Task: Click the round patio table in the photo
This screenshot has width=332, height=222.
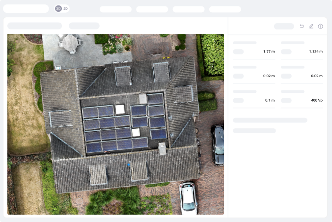Action: 70,43
